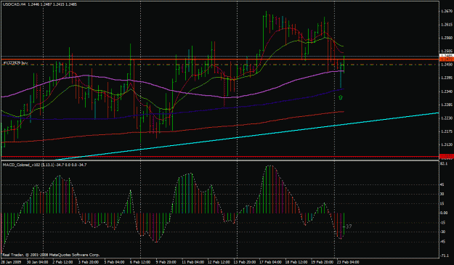Click the '28 Jan 2009' date label
Viewport: 454px width, 265px height.
coord(12,262)
